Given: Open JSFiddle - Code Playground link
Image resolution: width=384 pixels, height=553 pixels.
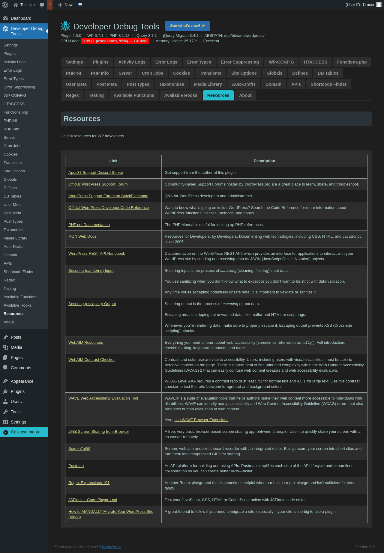Looking at the screenshot, I should [x=93, y=500].
